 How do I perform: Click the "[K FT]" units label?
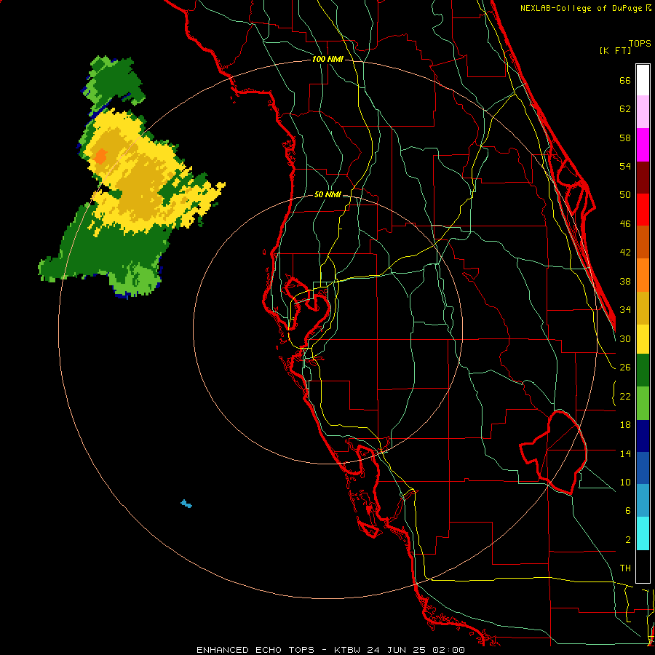[615, 50]
